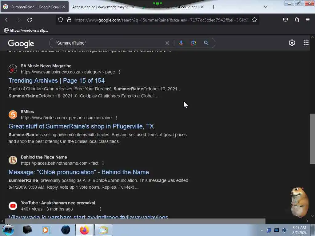Open the Extensions puzzle icon
This screenshot has width=315, height=236.
297,20
